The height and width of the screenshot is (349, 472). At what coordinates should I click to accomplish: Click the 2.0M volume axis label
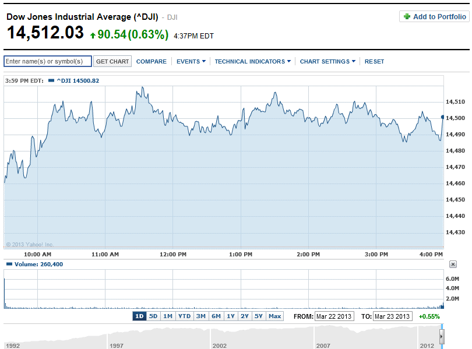(452, 299)
